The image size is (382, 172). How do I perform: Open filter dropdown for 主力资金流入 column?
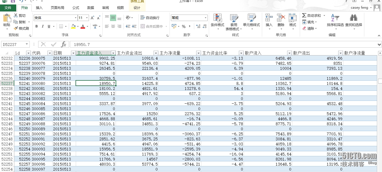click(113, 53)
